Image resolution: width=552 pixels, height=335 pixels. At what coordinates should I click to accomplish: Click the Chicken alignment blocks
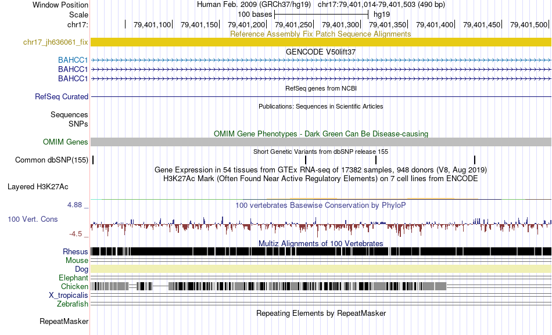pyautogui.click(x=268, y=286)
